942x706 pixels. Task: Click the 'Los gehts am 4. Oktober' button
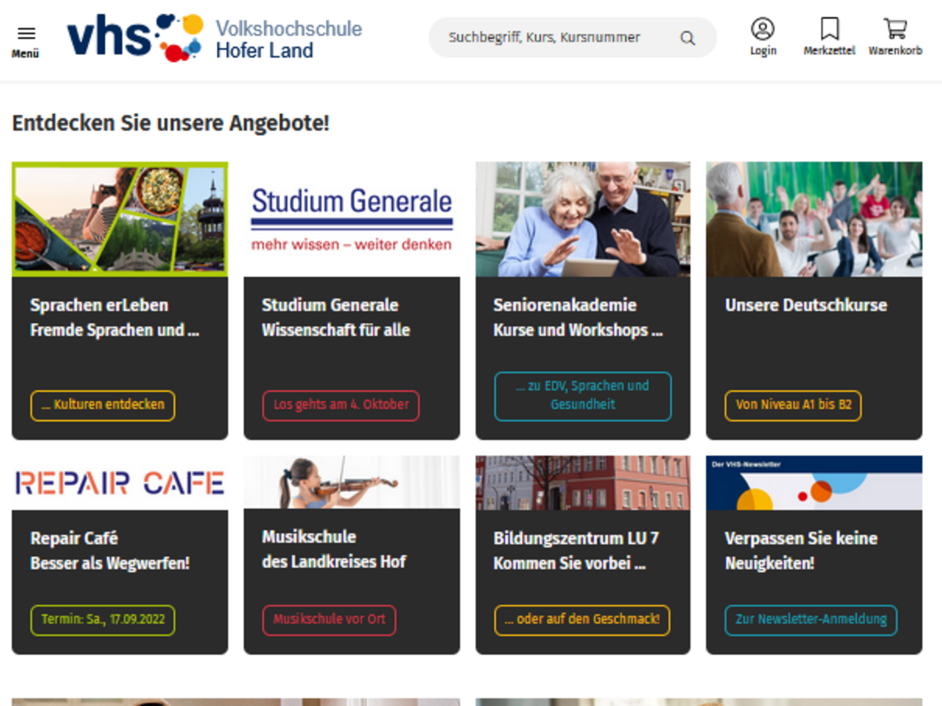click(x=341, y=405)
